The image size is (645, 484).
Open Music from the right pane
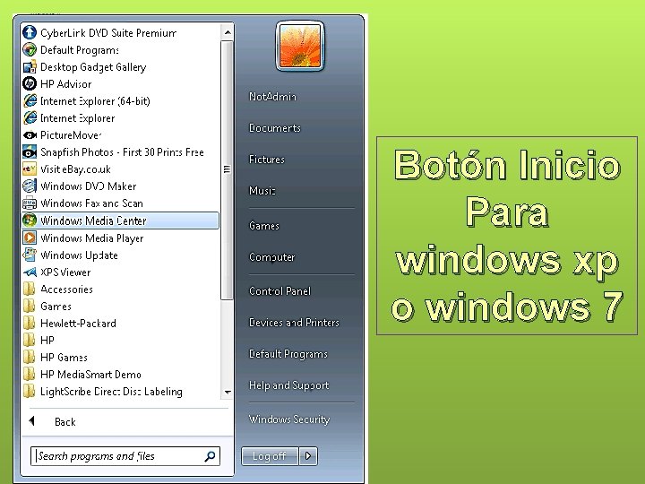click(x=262, y=191)
